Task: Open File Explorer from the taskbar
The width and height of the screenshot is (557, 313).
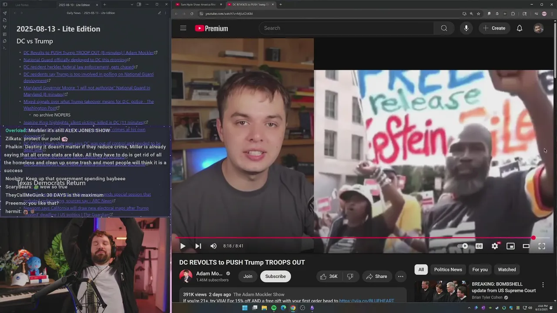Action: coord(264,308)
